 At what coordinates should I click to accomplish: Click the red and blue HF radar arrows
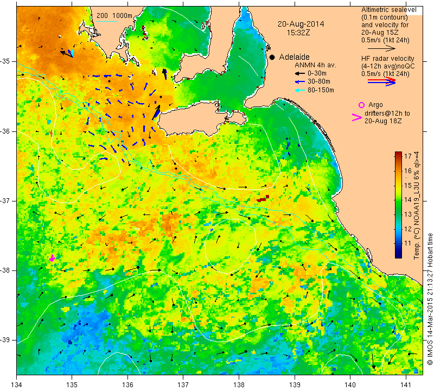[382, 81]
